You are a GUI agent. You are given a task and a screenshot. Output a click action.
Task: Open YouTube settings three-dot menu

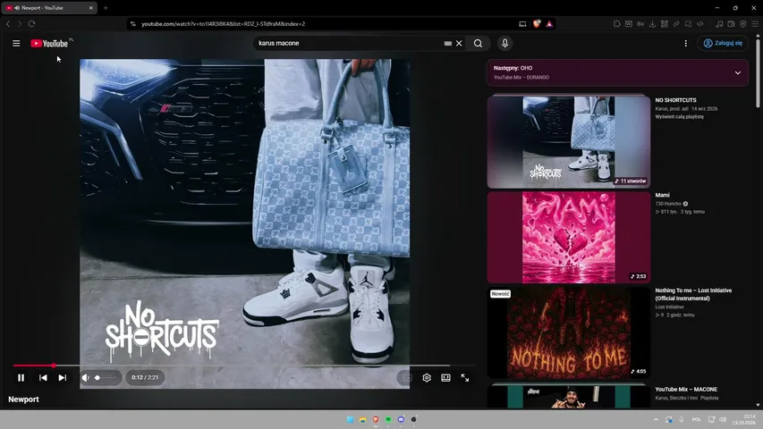[686, 43]
